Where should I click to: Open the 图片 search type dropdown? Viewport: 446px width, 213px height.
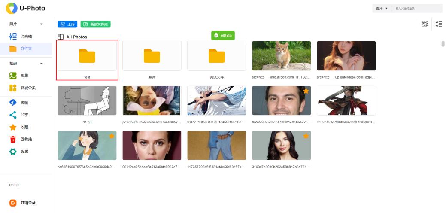382,9
